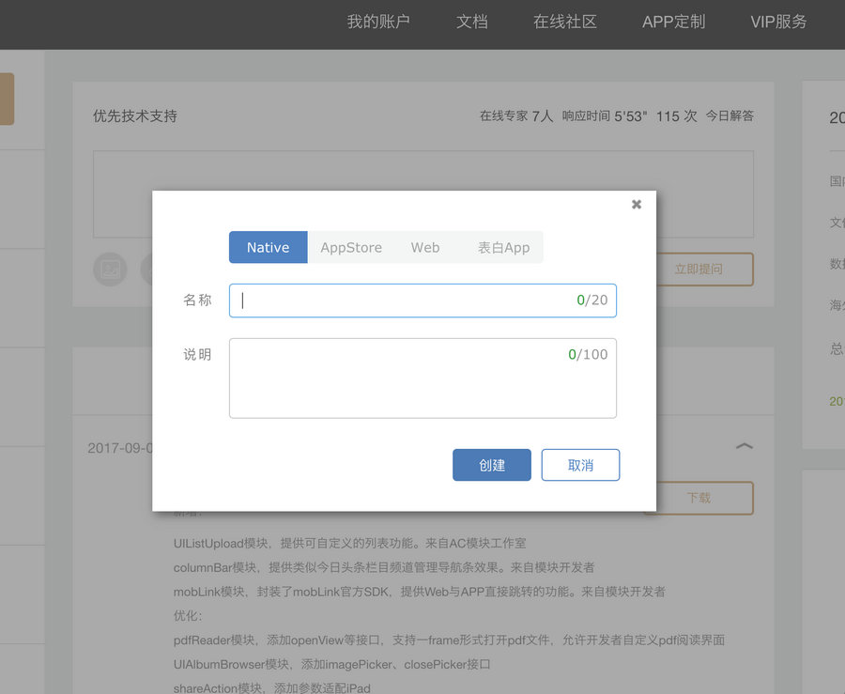Screen dimensions: 845x694
Task: Close the dialog with the X icon
Action: point(637,204)
